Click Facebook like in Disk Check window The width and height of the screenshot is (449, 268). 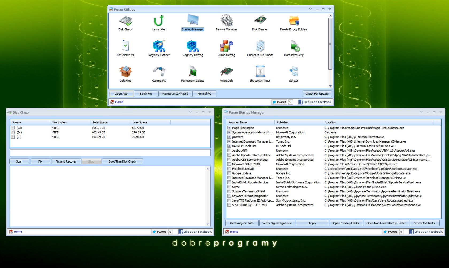[x=195, y=232]
